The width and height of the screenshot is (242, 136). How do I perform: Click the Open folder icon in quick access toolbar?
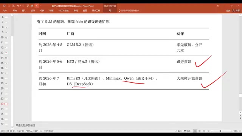pos(32,6)
